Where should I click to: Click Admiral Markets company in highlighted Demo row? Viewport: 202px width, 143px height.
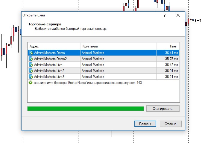coord(93,53)
